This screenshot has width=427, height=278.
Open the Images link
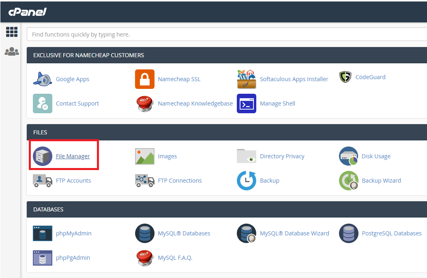167,156
